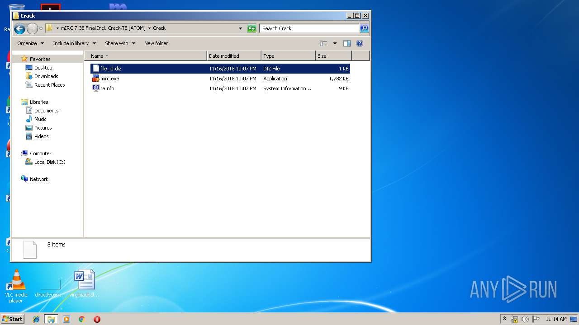
Task: Open the recent pages dropdown arrow
Action: [41, 29]
